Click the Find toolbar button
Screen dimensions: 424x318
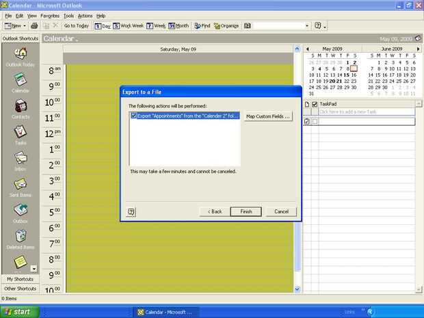[x=202, y=26]
